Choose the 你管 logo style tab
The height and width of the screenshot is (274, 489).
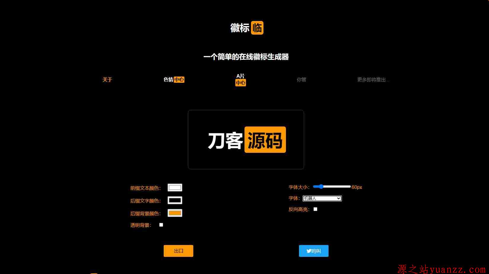301,80
